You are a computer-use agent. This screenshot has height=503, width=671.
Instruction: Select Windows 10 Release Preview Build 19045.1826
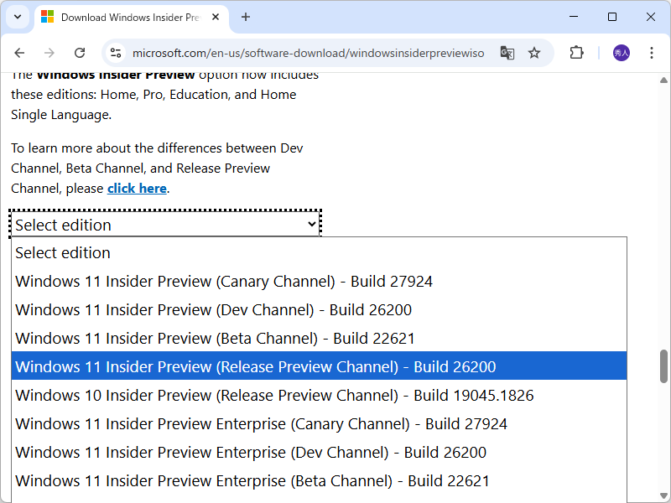274,396
